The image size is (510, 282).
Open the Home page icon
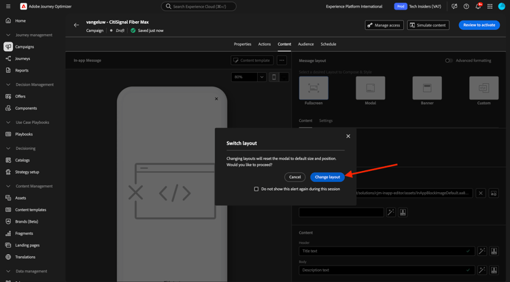(8, 20)
